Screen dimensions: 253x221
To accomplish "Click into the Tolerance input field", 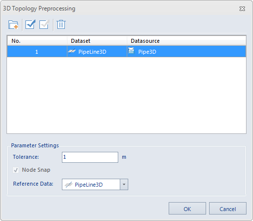I will (x=90, y=157).
